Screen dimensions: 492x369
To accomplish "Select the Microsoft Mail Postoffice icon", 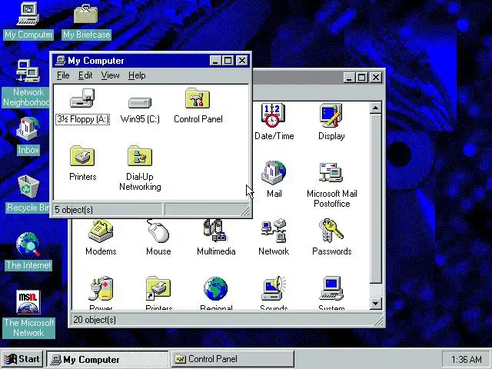I will (331, 172).
